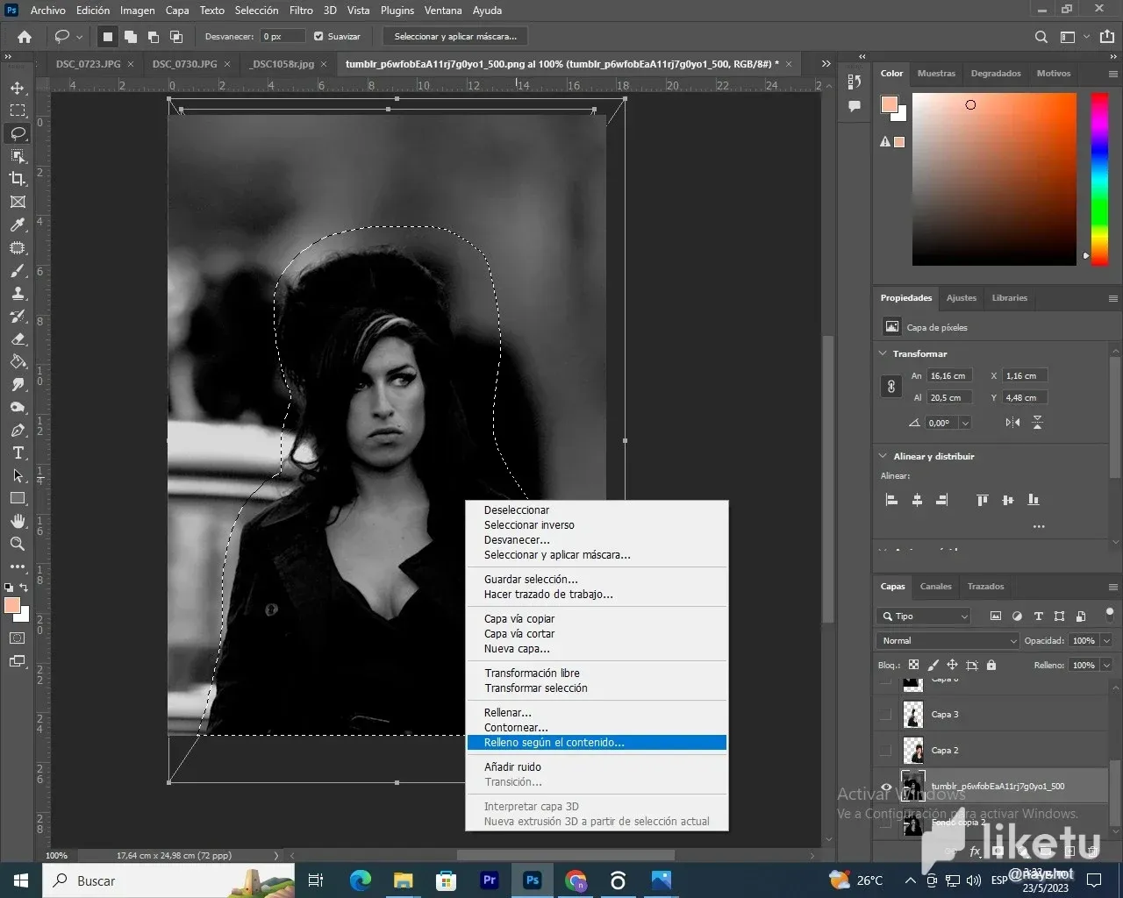1123x898 pixels.
Task: Click the Home icon in options bar
Action: [25, 37]
